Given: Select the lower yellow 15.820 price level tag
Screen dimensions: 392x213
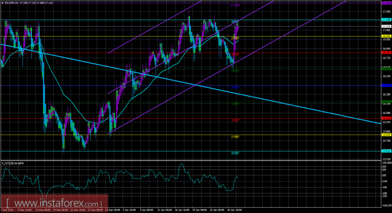Looking at the screenshot, I should pos(387,135).
